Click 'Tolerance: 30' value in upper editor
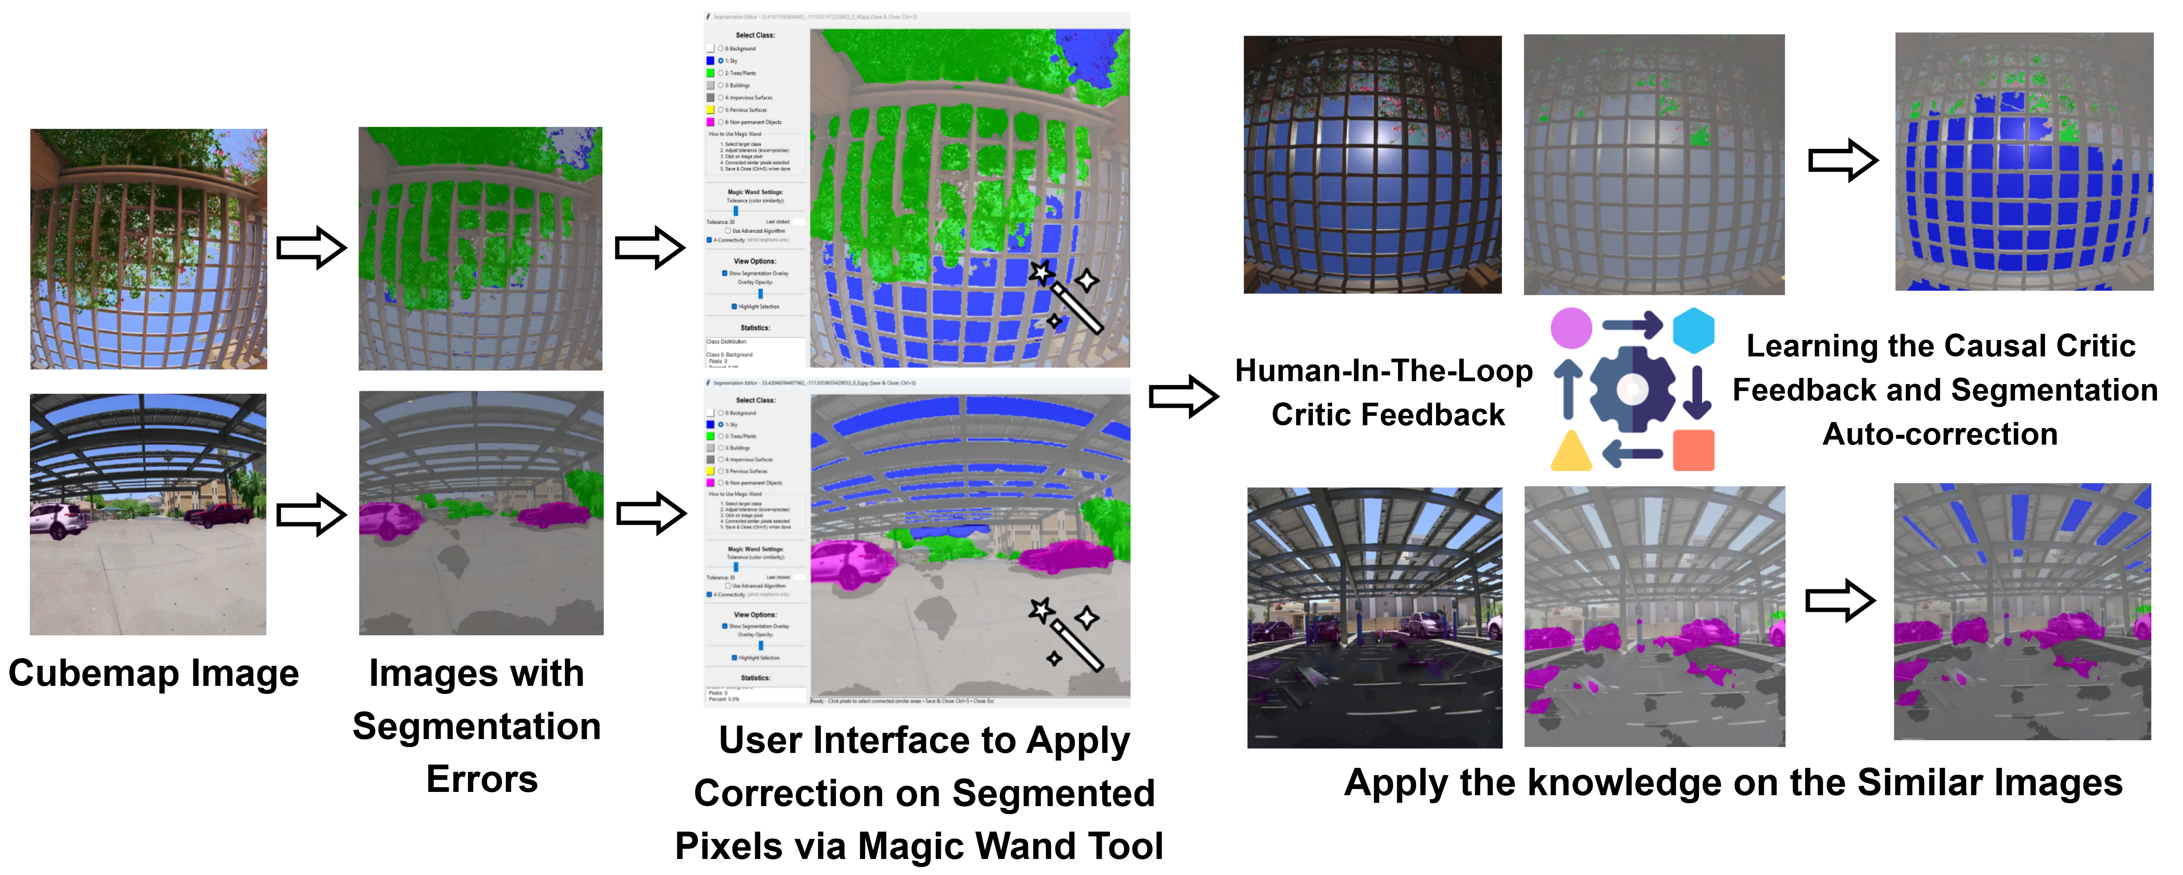The image size is (2183, 875). pos(721,222)
